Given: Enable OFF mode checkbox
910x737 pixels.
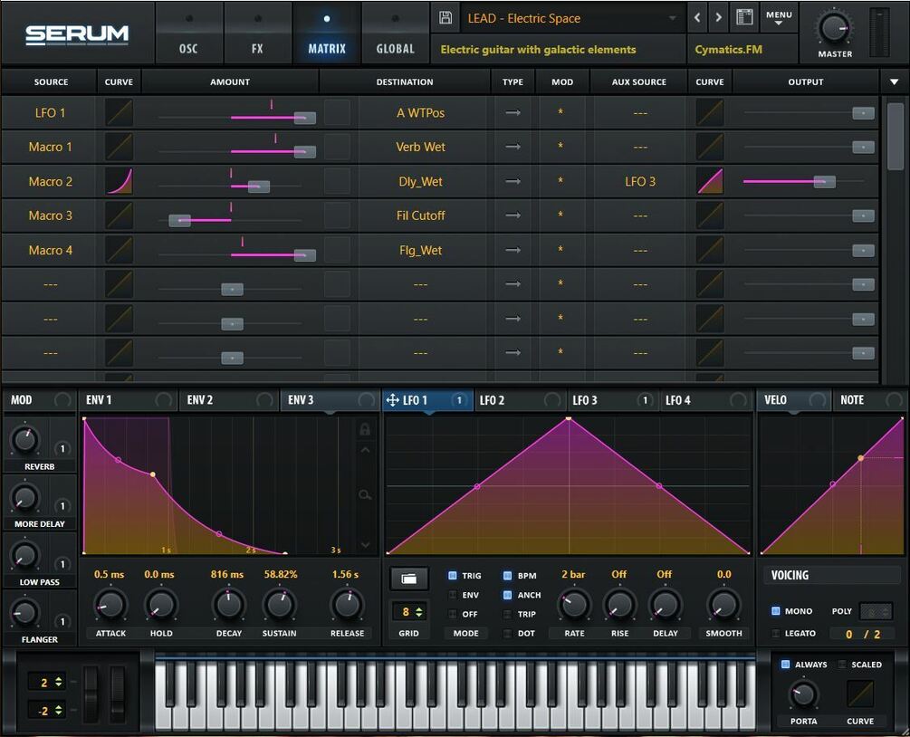Looking at the screenshot, I should (453, 614).
